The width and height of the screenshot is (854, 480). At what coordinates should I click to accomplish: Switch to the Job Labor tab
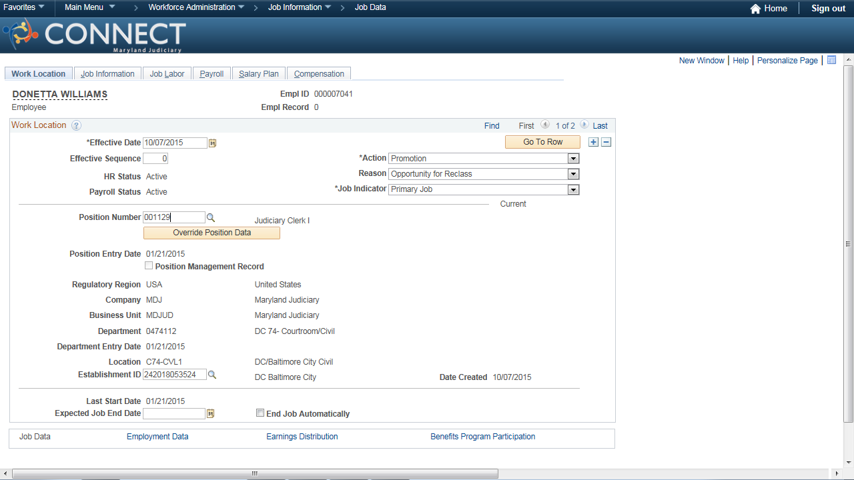coord(167,74)
